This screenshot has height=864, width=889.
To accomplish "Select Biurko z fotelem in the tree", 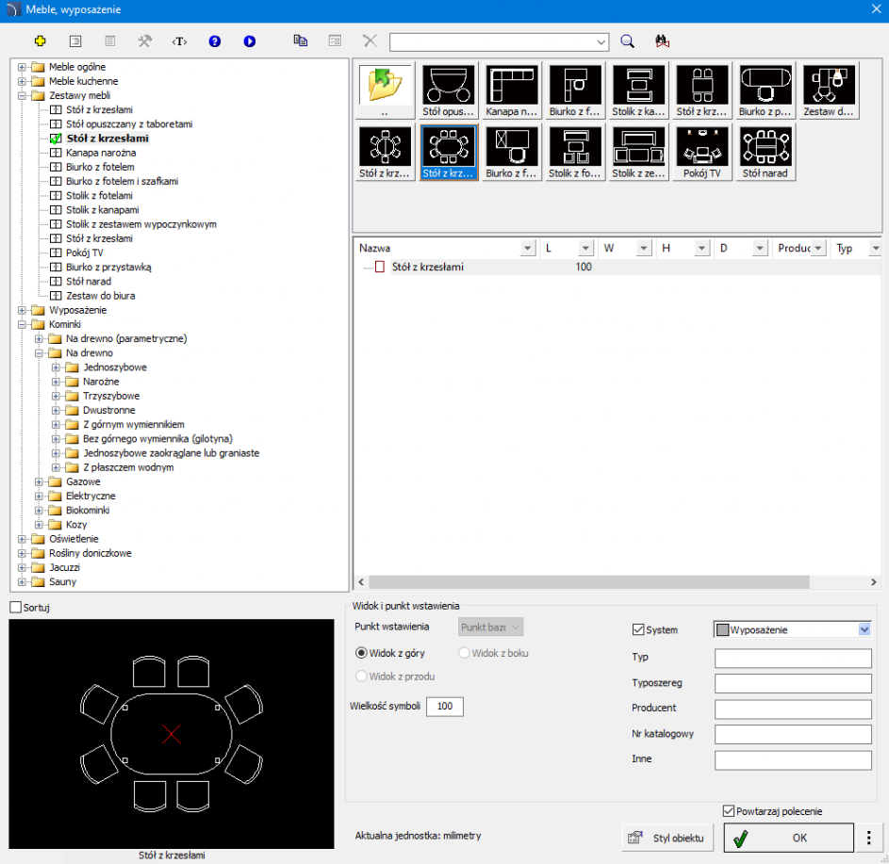I will [x=100, y=167].
